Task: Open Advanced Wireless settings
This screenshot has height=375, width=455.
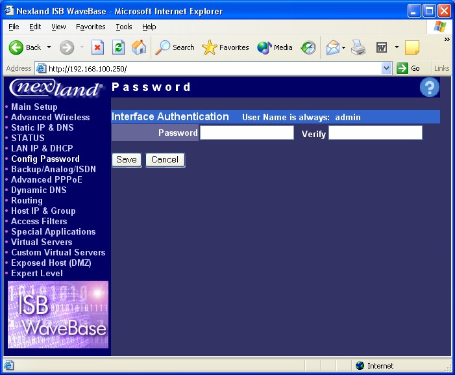Action: 50,117
